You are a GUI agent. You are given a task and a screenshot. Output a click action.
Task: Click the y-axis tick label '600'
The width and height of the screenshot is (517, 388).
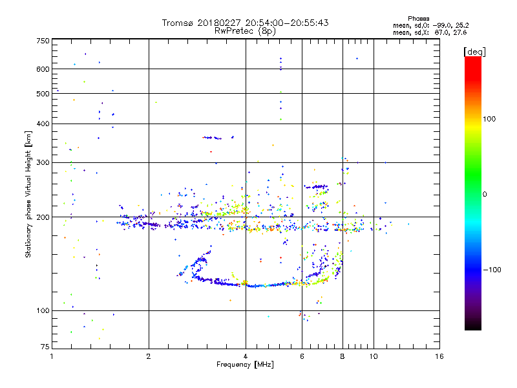pos(43,69)
